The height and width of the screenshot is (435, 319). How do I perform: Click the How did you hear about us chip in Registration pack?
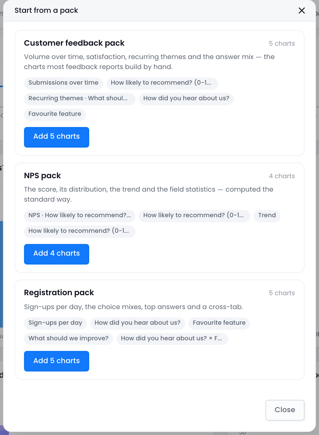coord(137,323)
